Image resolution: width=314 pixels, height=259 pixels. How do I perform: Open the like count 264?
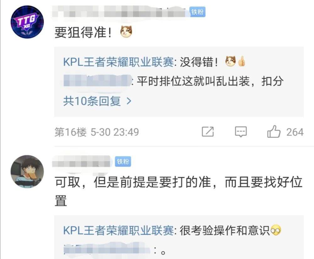(x=295, y=132)
